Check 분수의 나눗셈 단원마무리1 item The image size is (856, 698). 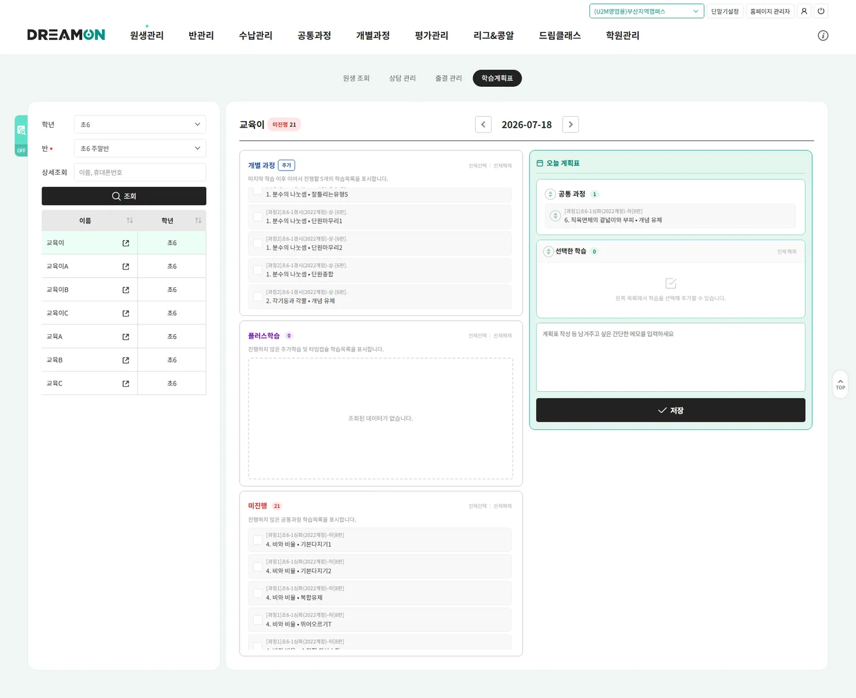257,216
